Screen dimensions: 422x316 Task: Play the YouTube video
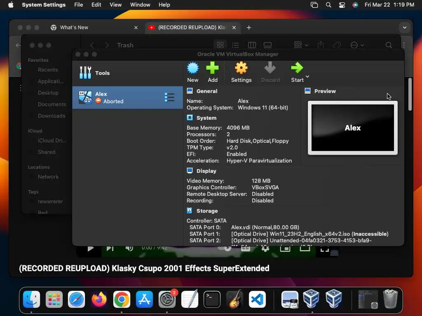pyautogui.click(x=91, y=248)
